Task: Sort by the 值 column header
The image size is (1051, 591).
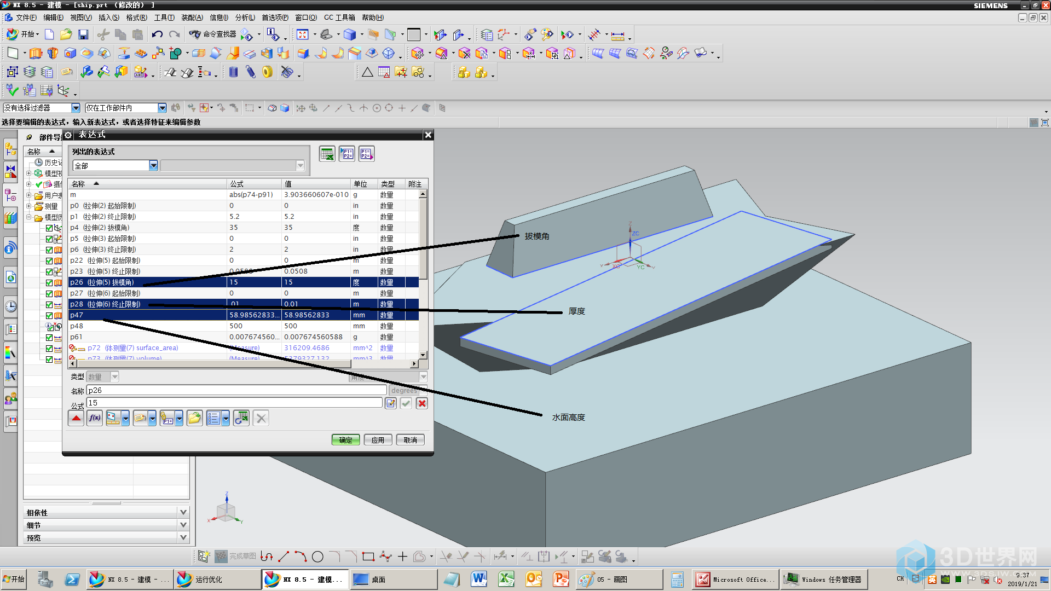Action: click(316, 184)
